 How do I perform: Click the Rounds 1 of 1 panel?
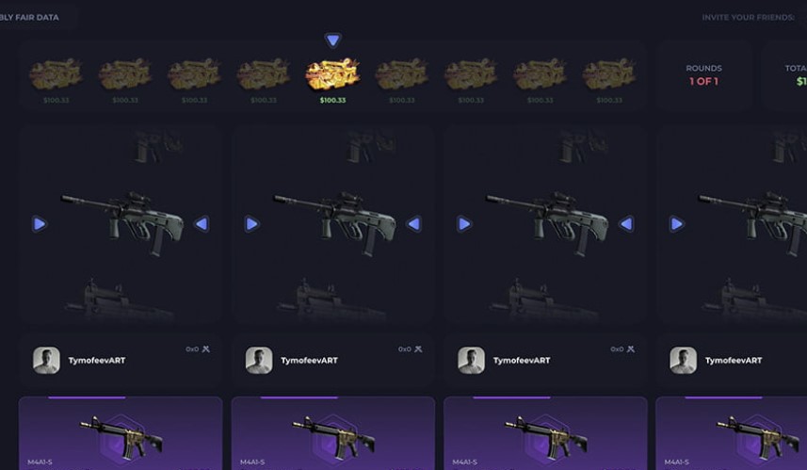(x=703, y=75)
